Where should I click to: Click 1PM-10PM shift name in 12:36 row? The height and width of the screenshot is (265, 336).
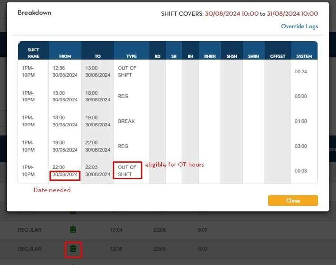point(28,72)
